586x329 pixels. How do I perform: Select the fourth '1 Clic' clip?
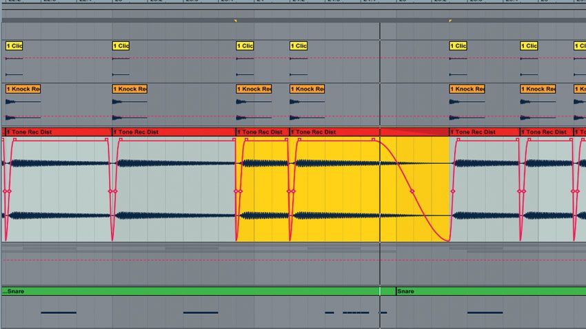point(299,46)
